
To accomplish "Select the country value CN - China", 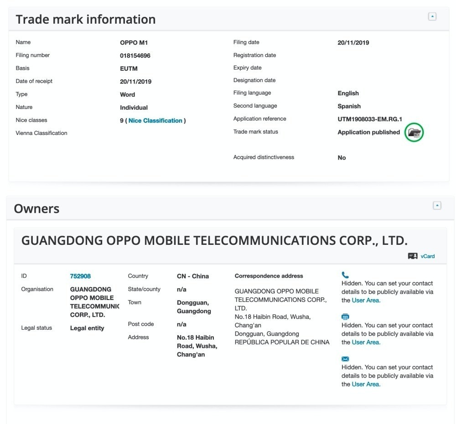I will pos(193,276).
